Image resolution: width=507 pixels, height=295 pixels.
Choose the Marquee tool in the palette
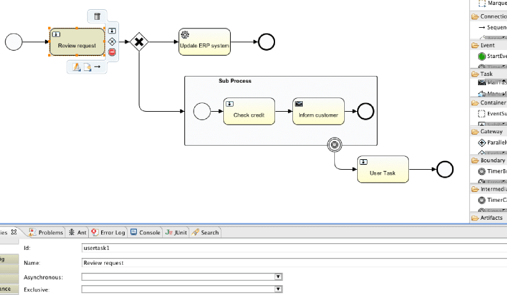[492, 3]
